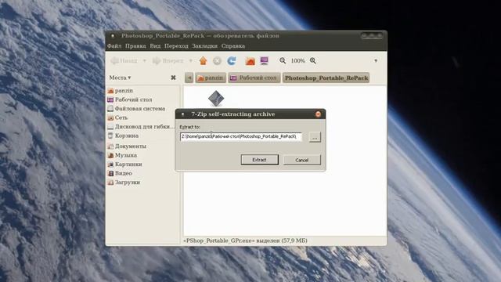This screenshot has height=282, width=501.
Task: Click the Extract button
Action: [259, 160]
